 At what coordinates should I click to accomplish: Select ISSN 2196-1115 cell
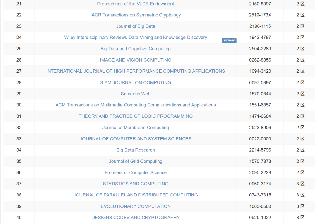(260, 26)
